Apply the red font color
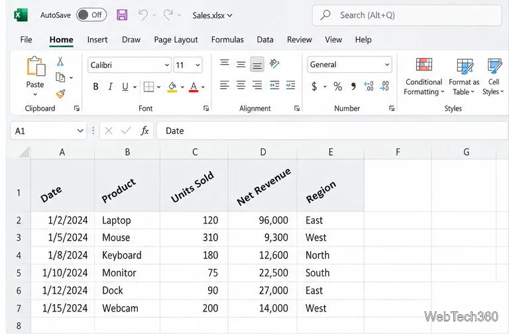The height and width of the screenshot is (334, 509). (194, 87)
